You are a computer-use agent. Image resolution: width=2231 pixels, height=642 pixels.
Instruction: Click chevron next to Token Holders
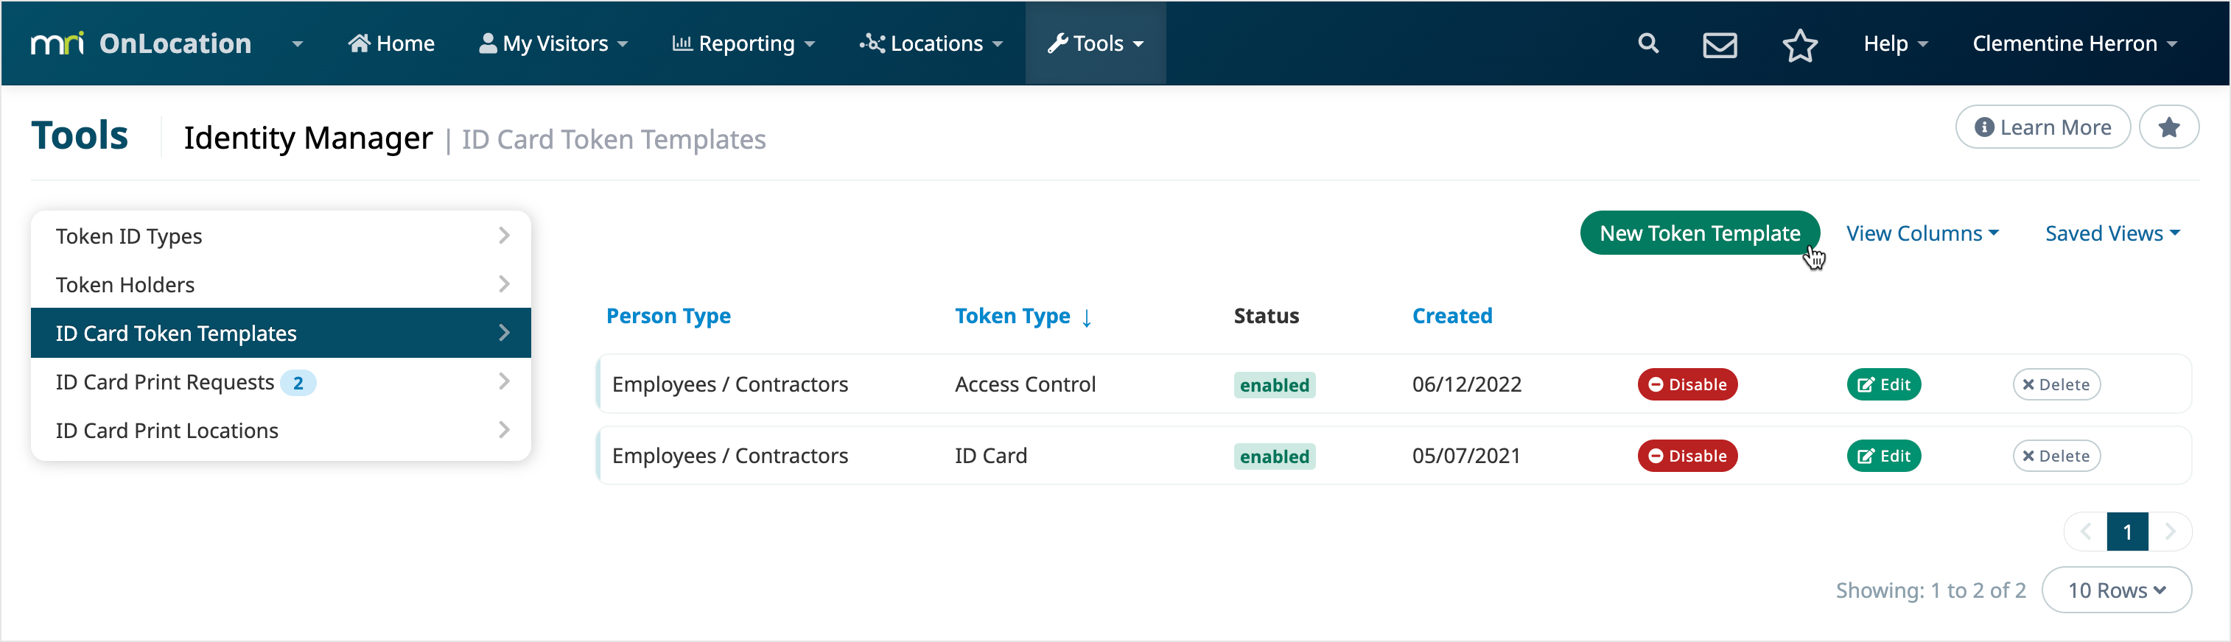[x=504, y=283]
